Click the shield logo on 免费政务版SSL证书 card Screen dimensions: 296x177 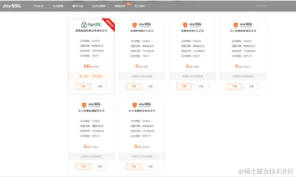click(185, 25)
